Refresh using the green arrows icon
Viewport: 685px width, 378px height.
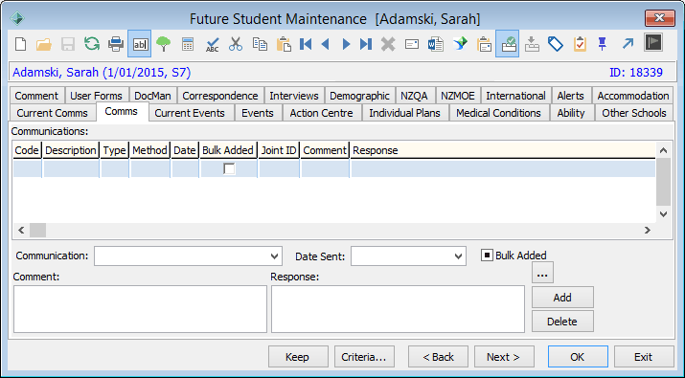[x=92, y=44]
